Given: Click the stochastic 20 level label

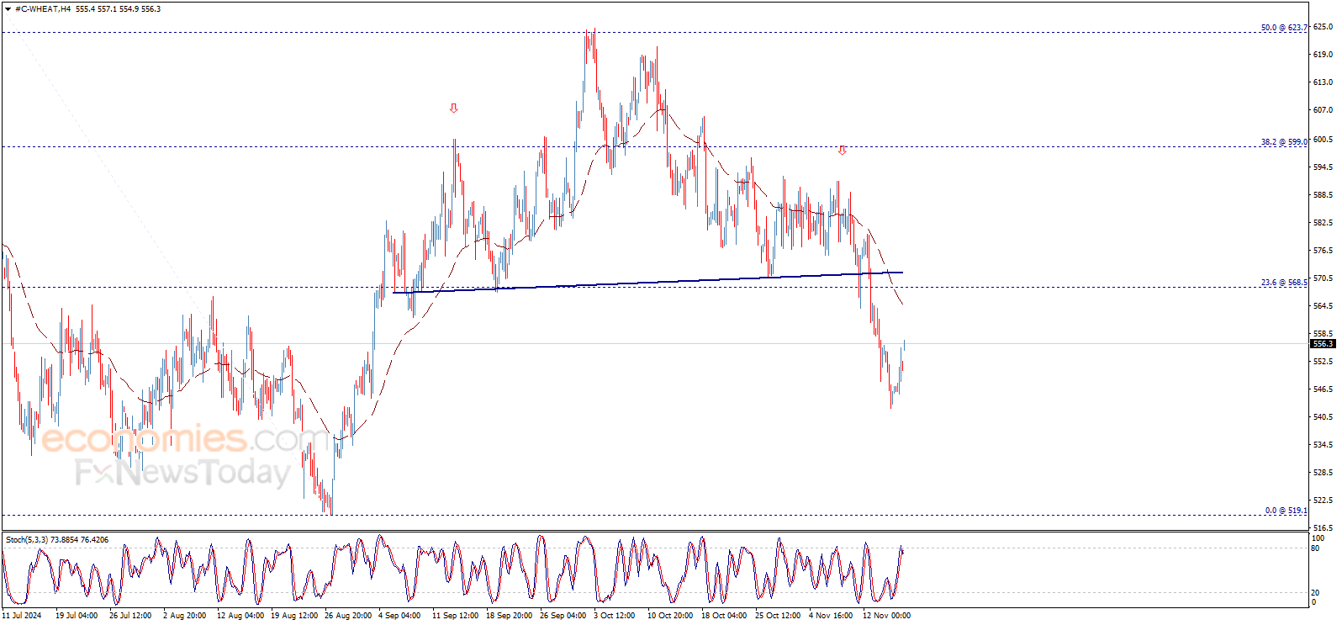Looking at the screenshot, I should tap(1316, 593).
